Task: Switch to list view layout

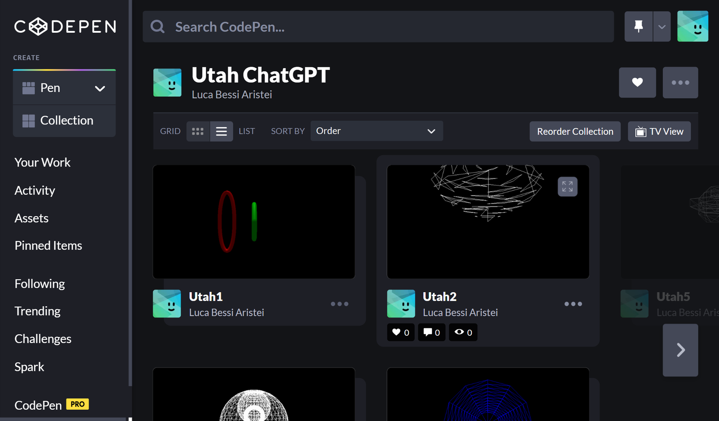Action: click(221, 132)
